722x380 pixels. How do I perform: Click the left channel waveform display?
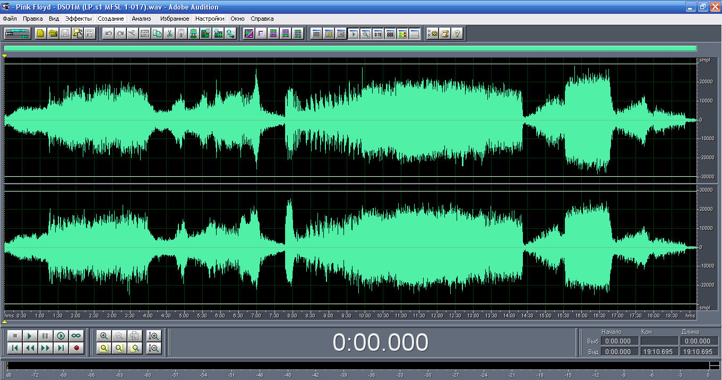coord(350,120)
